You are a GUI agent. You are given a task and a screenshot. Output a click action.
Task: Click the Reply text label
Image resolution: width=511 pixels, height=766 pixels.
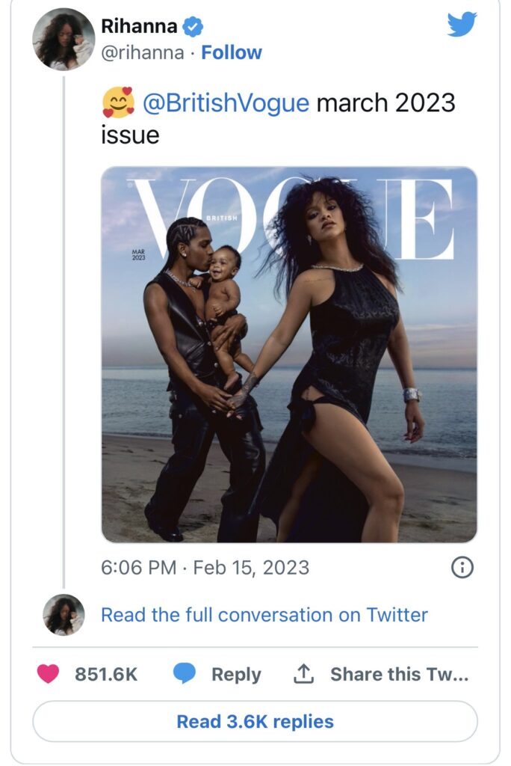(x=236, y=674)
